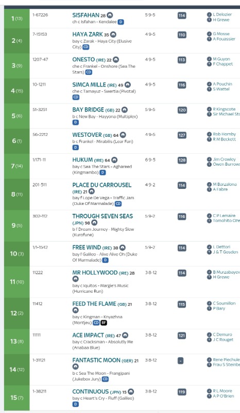Open trainer A P O'Brien's page
This screenshot has width=240, height=413.
pyautogui.click(x=223, y=396)
